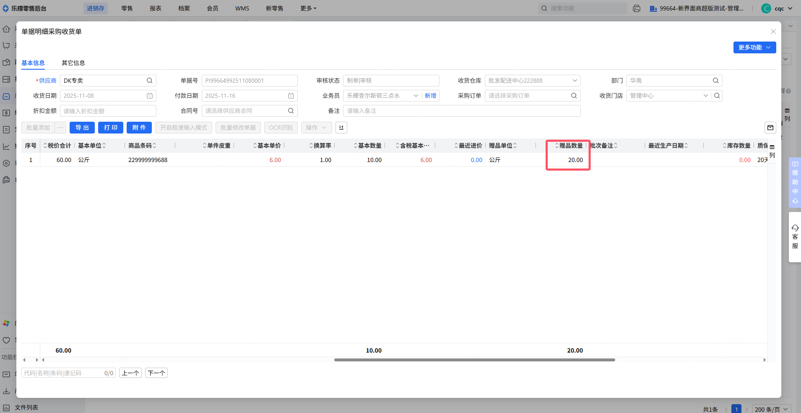This screenshot has height=413, width=801.
Task: Go to page 1 in pagination
Action: click(x=736, y=409)
